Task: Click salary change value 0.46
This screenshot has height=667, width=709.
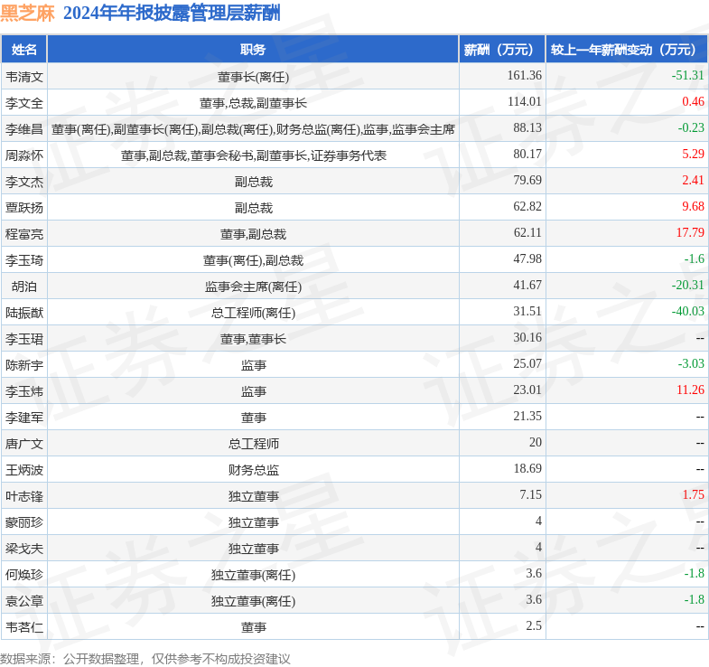Action: coord(693,101)
